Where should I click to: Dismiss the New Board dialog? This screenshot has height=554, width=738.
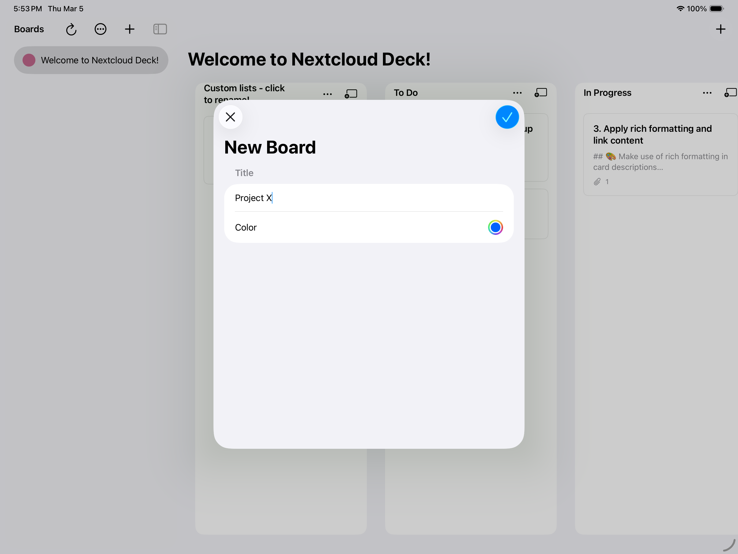coord(230,117)
